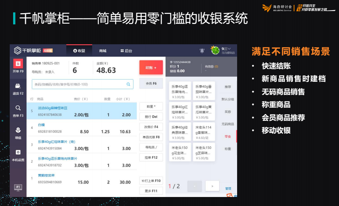The image size is (339, 206).
Task: Switch to the 商城 tab
Action: 103,51
